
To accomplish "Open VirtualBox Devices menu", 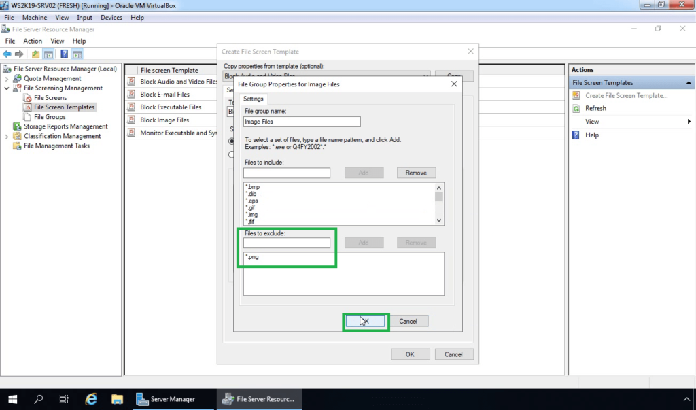I will (111, 17).
